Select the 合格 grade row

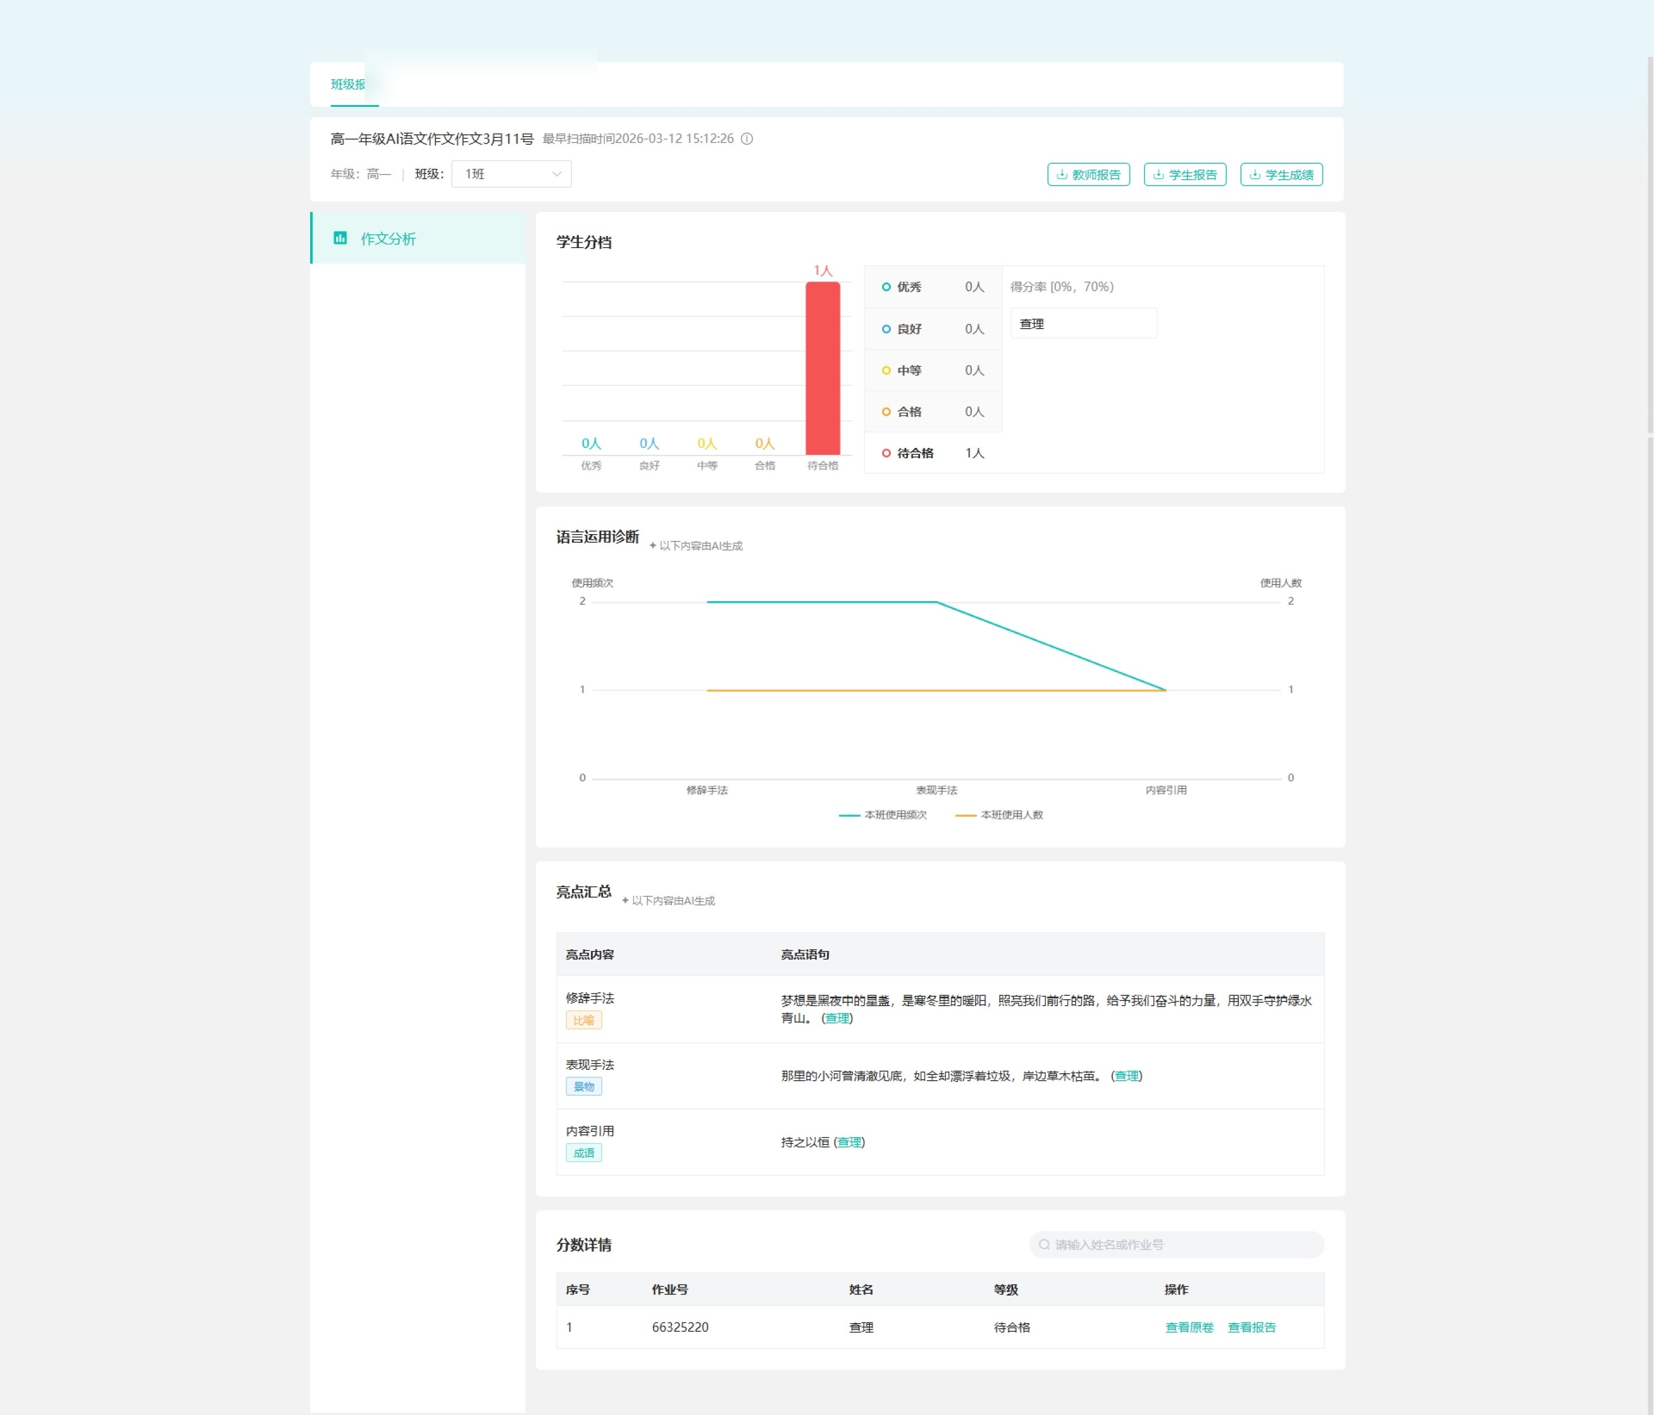point(933,412)
